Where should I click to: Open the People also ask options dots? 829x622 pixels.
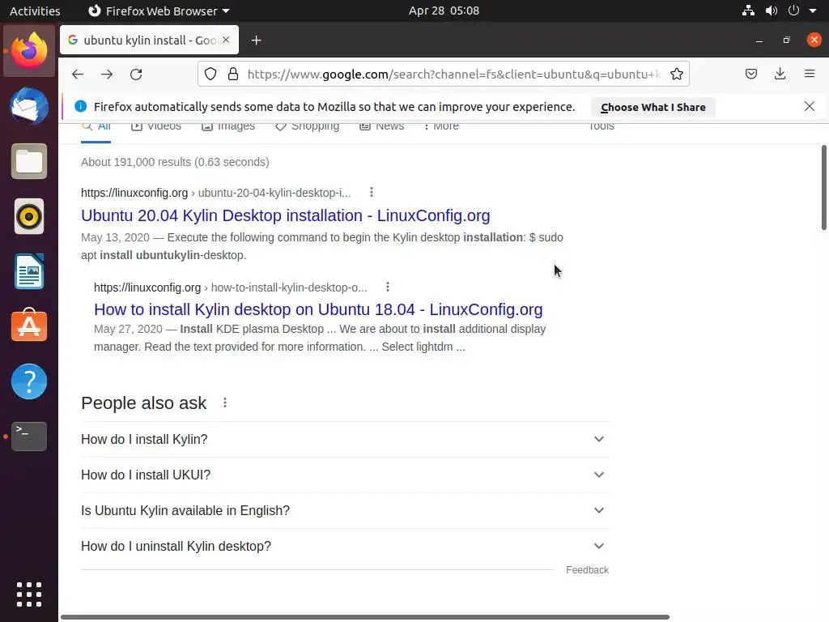coord(225,403)
